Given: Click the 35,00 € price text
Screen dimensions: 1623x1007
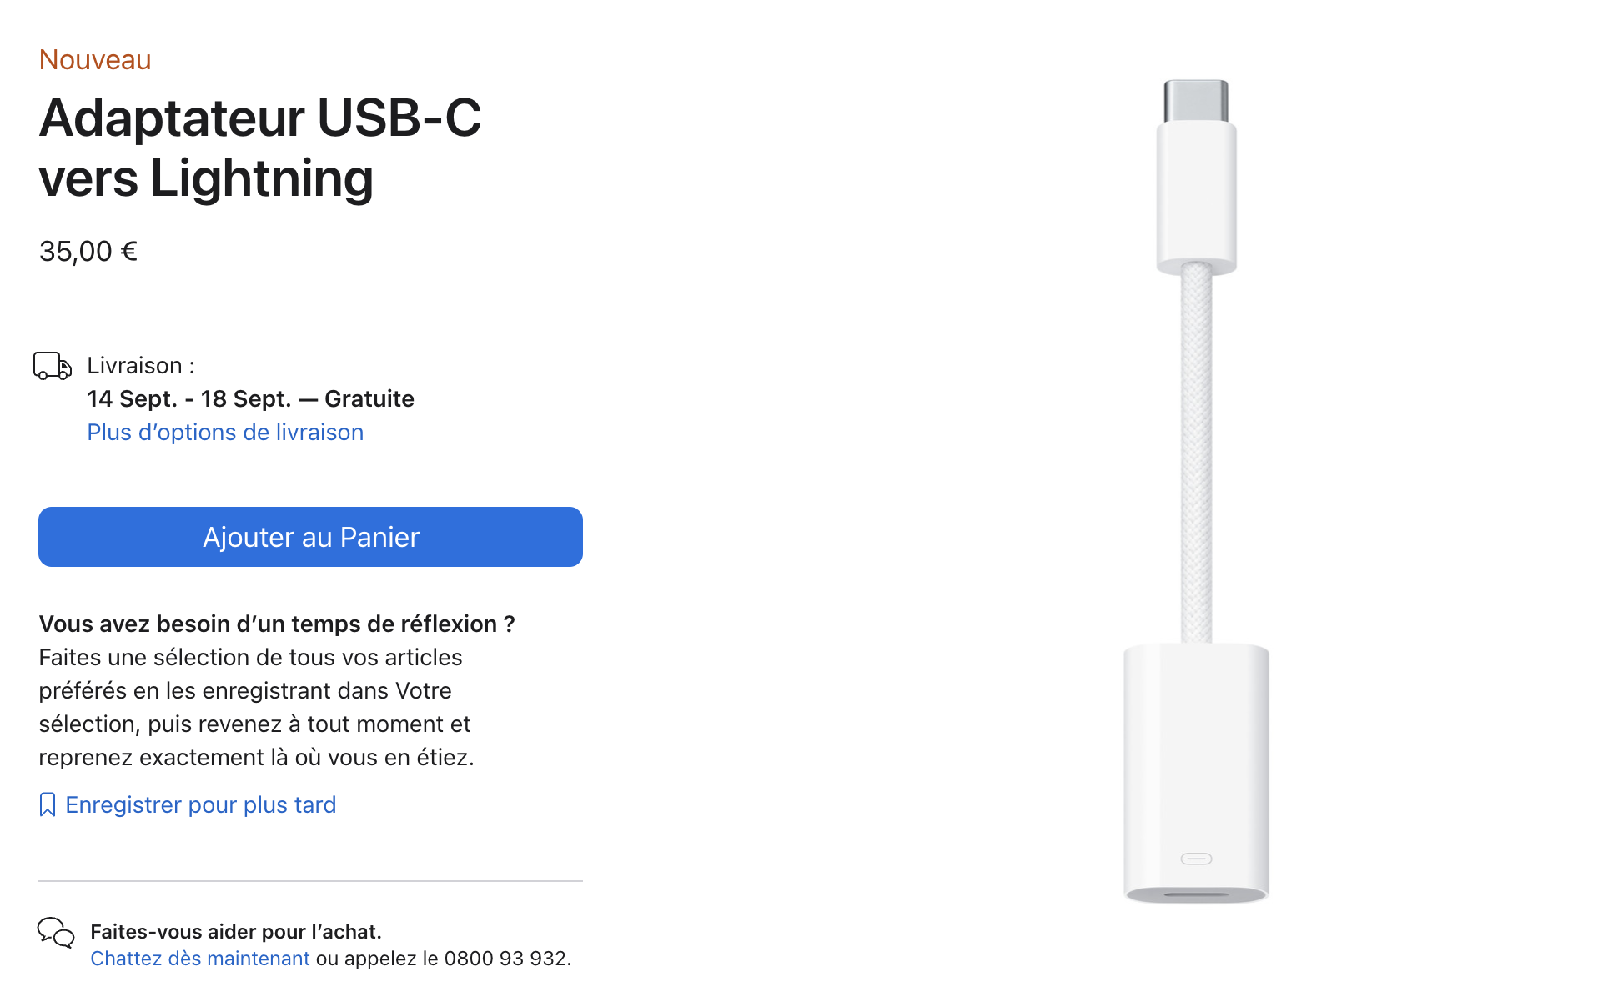Looking at the screenshot, I should pos(88,251).
